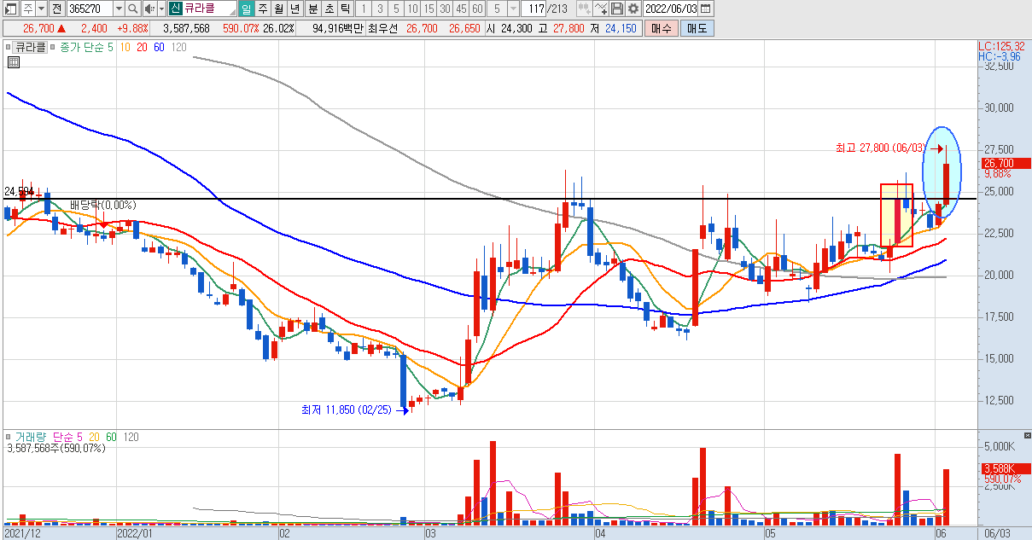
Task: Click the LC:125,32 indicator text
Action: [1000, 45]
